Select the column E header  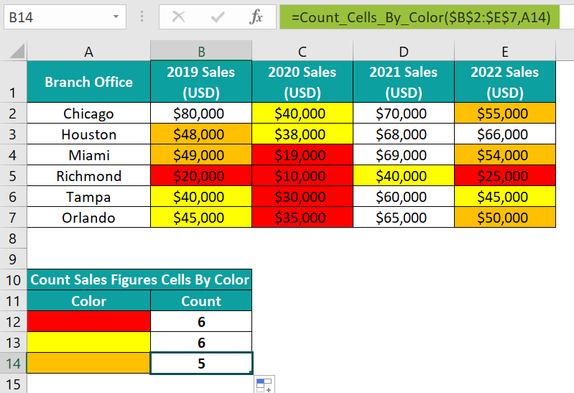coord(505,51)
